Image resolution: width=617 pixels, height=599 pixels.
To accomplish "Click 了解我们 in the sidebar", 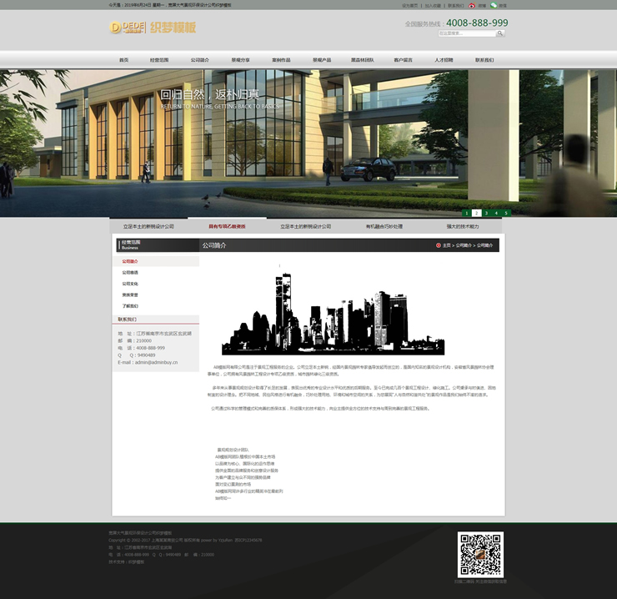I will click(x=130, y=306).
